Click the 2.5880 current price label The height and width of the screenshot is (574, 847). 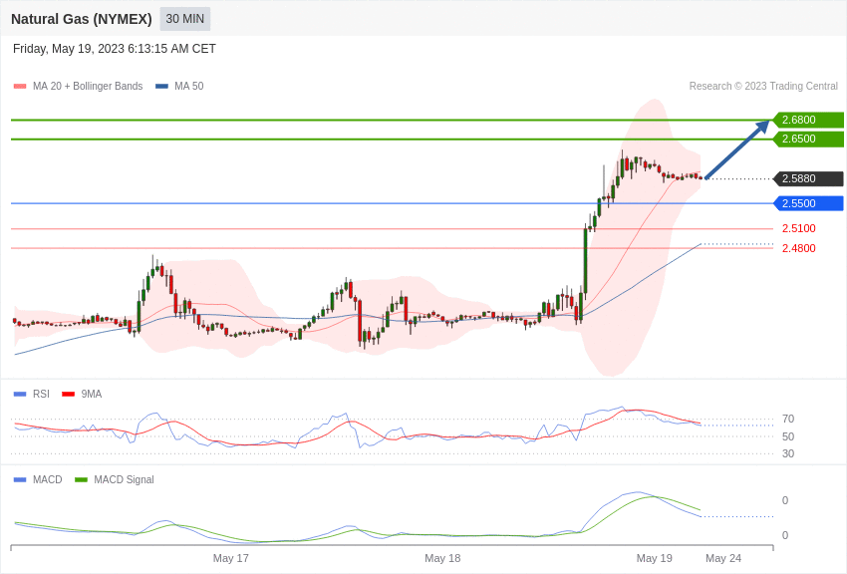click(808, 178)
